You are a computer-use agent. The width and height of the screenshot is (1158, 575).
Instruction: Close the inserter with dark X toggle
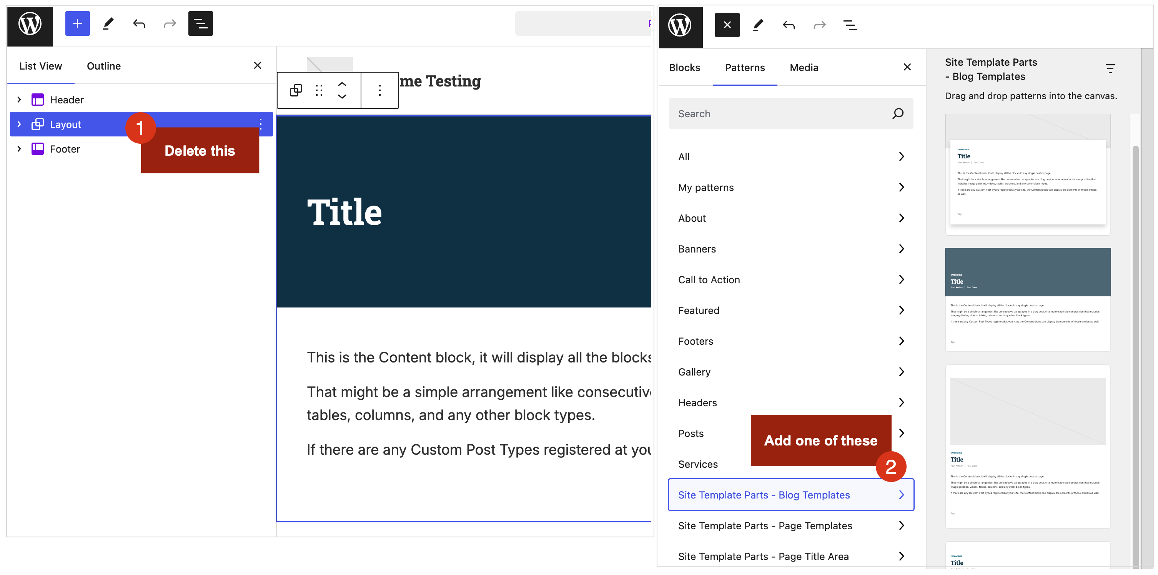tap(727, 25)
